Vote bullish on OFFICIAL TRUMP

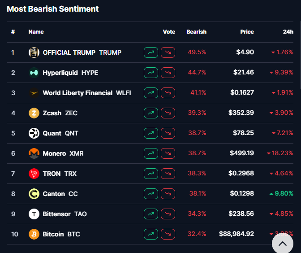tap(151, 52)
